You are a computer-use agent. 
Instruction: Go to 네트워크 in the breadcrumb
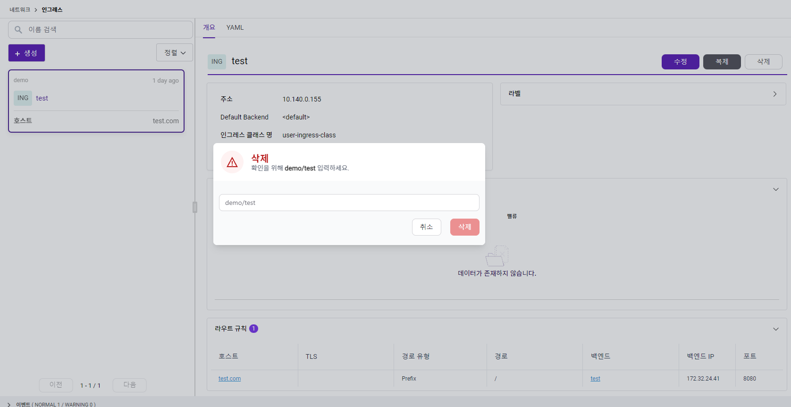tap(20, 9)
